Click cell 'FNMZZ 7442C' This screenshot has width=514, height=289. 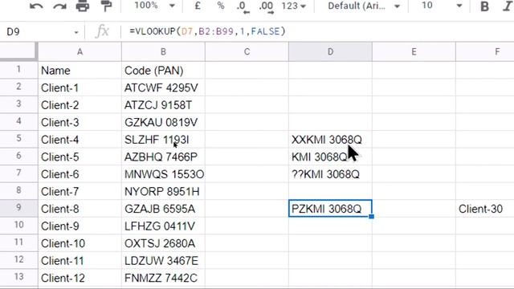coord(163,278)
